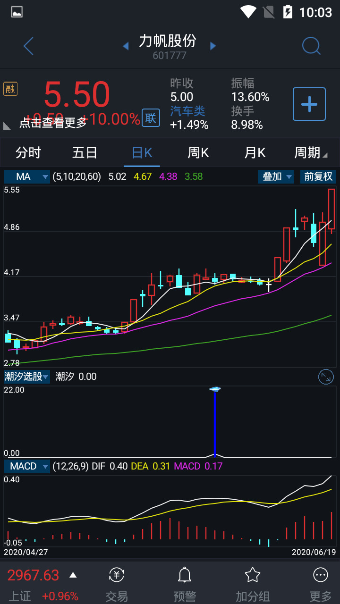Open the search magnifier icon
Image resolution: width=340 pixels, height=604 pixels.
pos(311,46)
